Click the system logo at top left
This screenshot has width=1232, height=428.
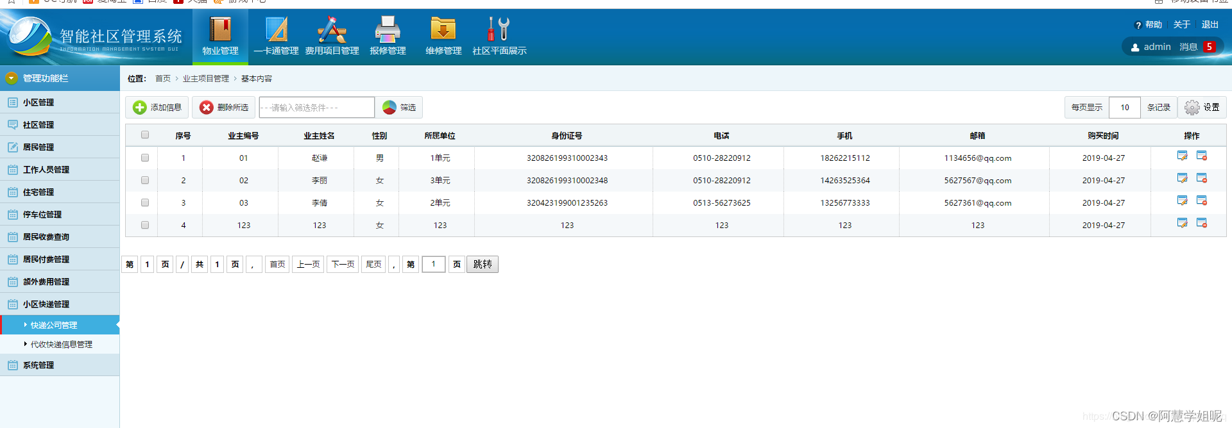tap(30, 37)
